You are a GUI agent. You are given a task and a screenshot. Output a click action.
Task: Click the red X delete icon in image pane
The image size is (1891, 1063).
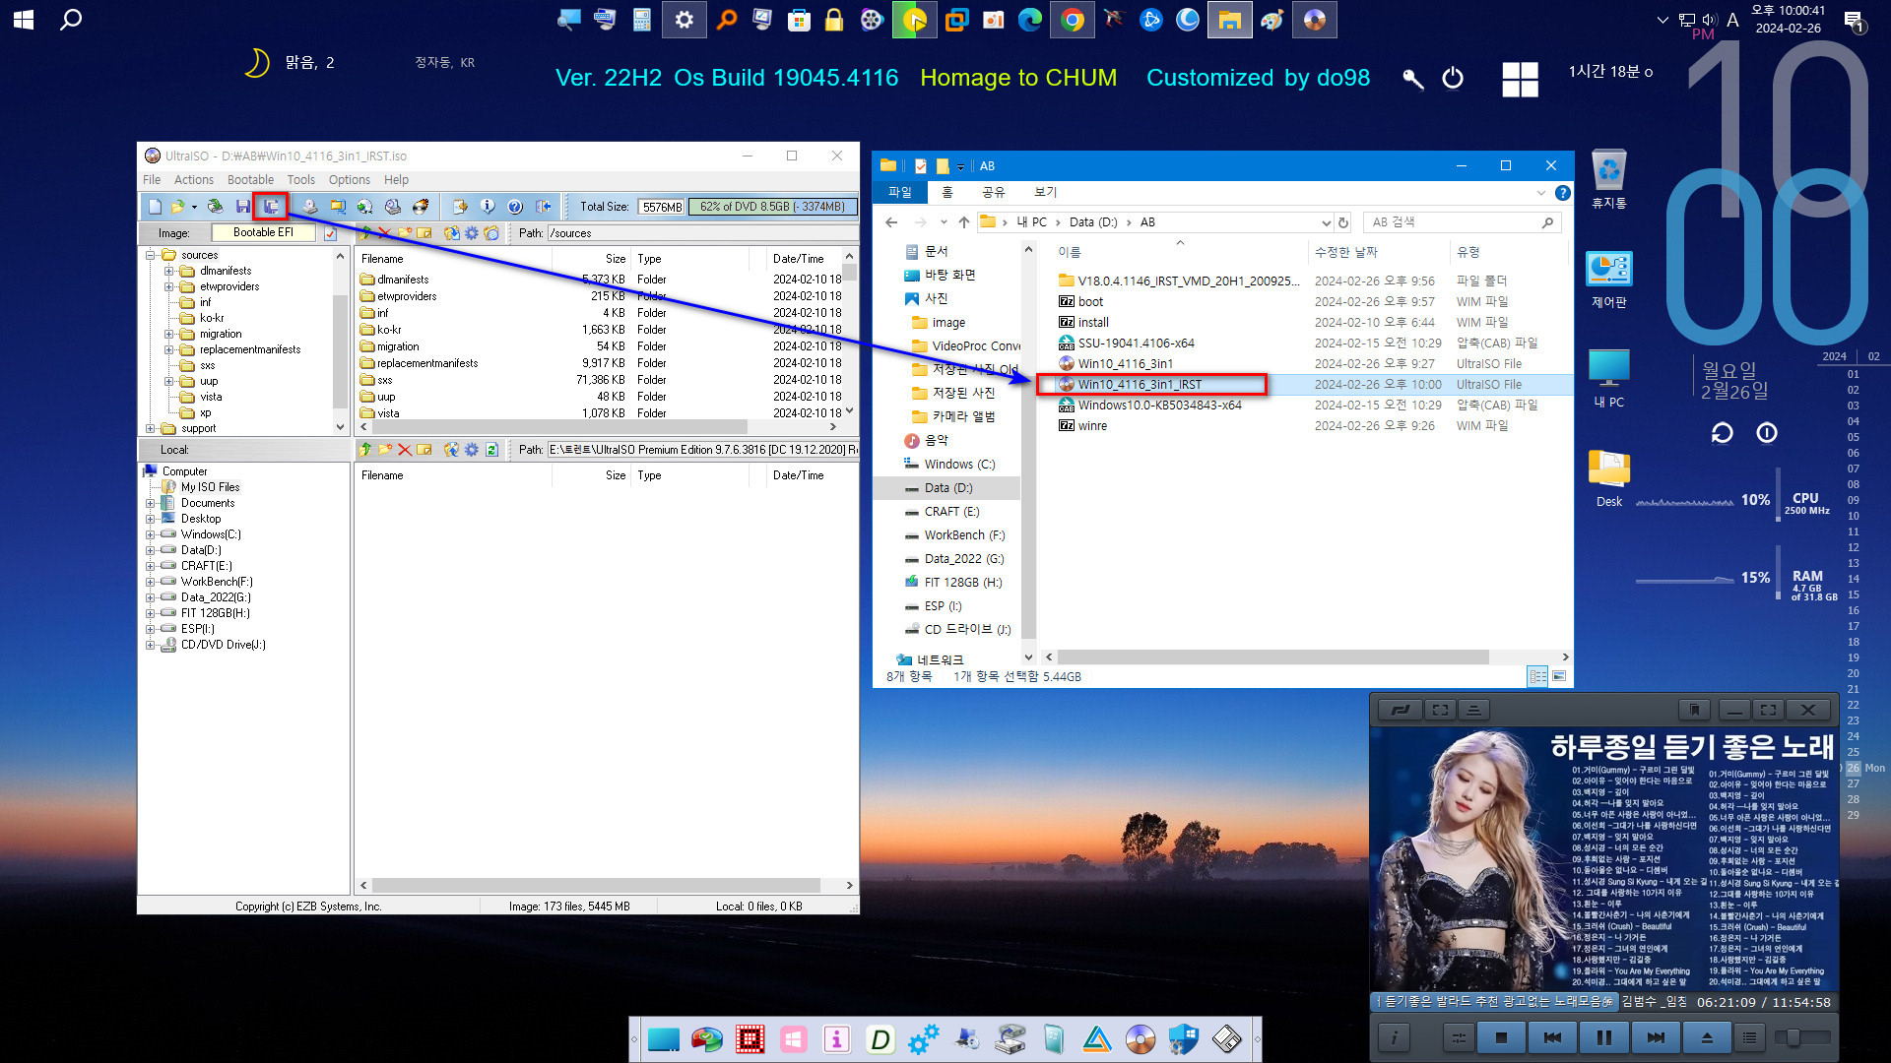tap(384, 233)
